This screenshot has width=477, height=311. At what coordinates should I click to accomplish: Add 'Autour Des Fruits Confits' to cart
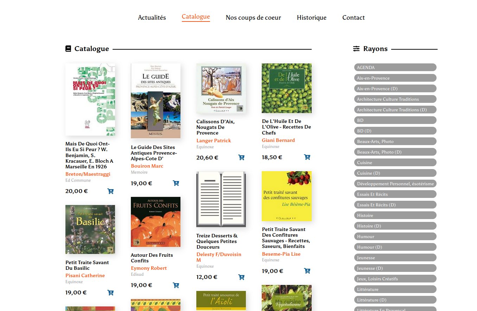point(176,285)
